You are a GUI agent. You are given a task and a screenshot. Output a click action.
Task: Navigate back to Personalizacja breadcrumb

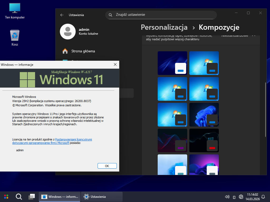[164, 27]
